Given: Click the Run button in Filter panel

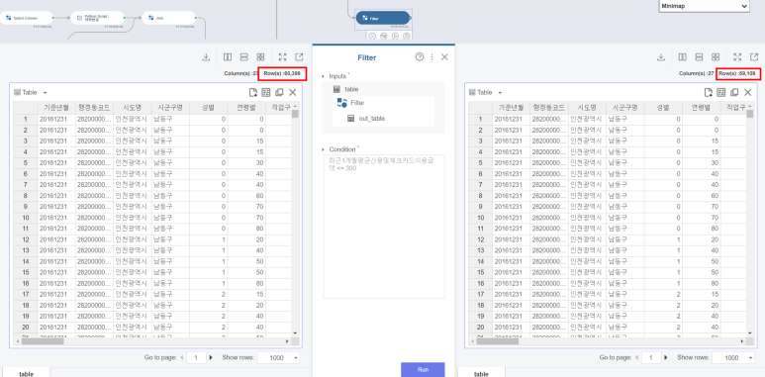Looking at the screenshot, I should [x=423, y=369].
